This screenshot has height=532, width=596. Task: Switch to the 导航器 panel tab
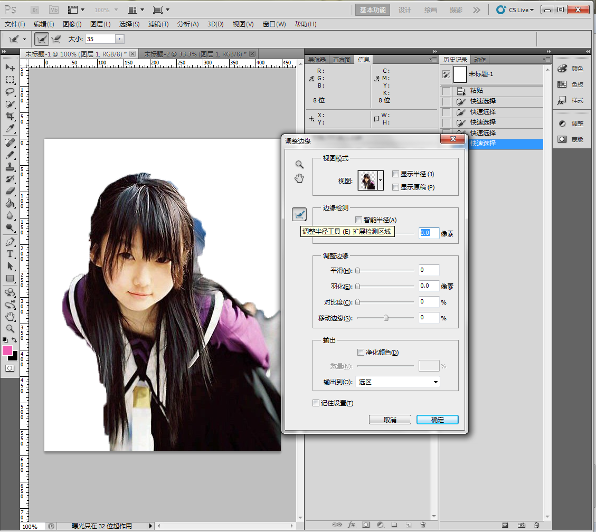click(317, 60)
